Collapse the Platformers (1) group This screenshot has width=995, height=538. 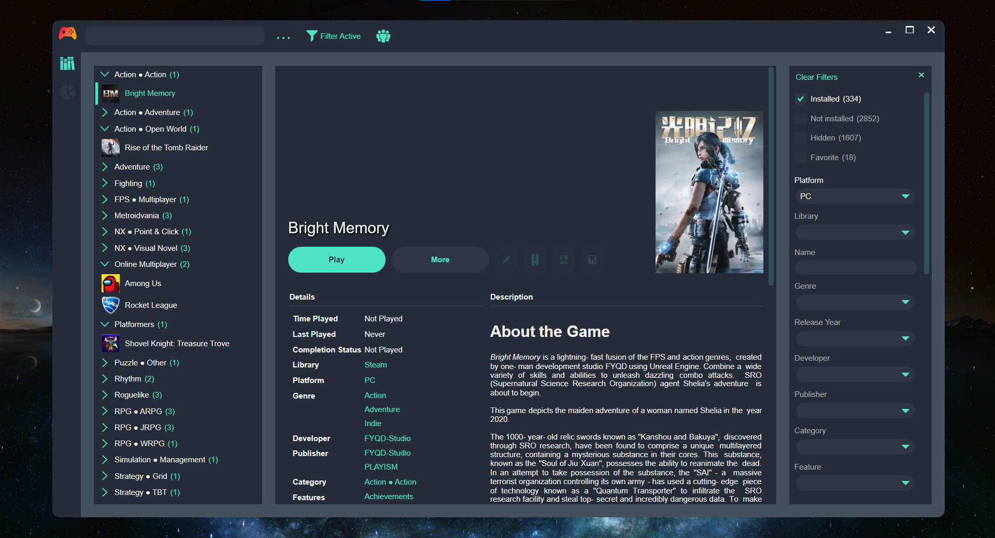tap(105, 324)
